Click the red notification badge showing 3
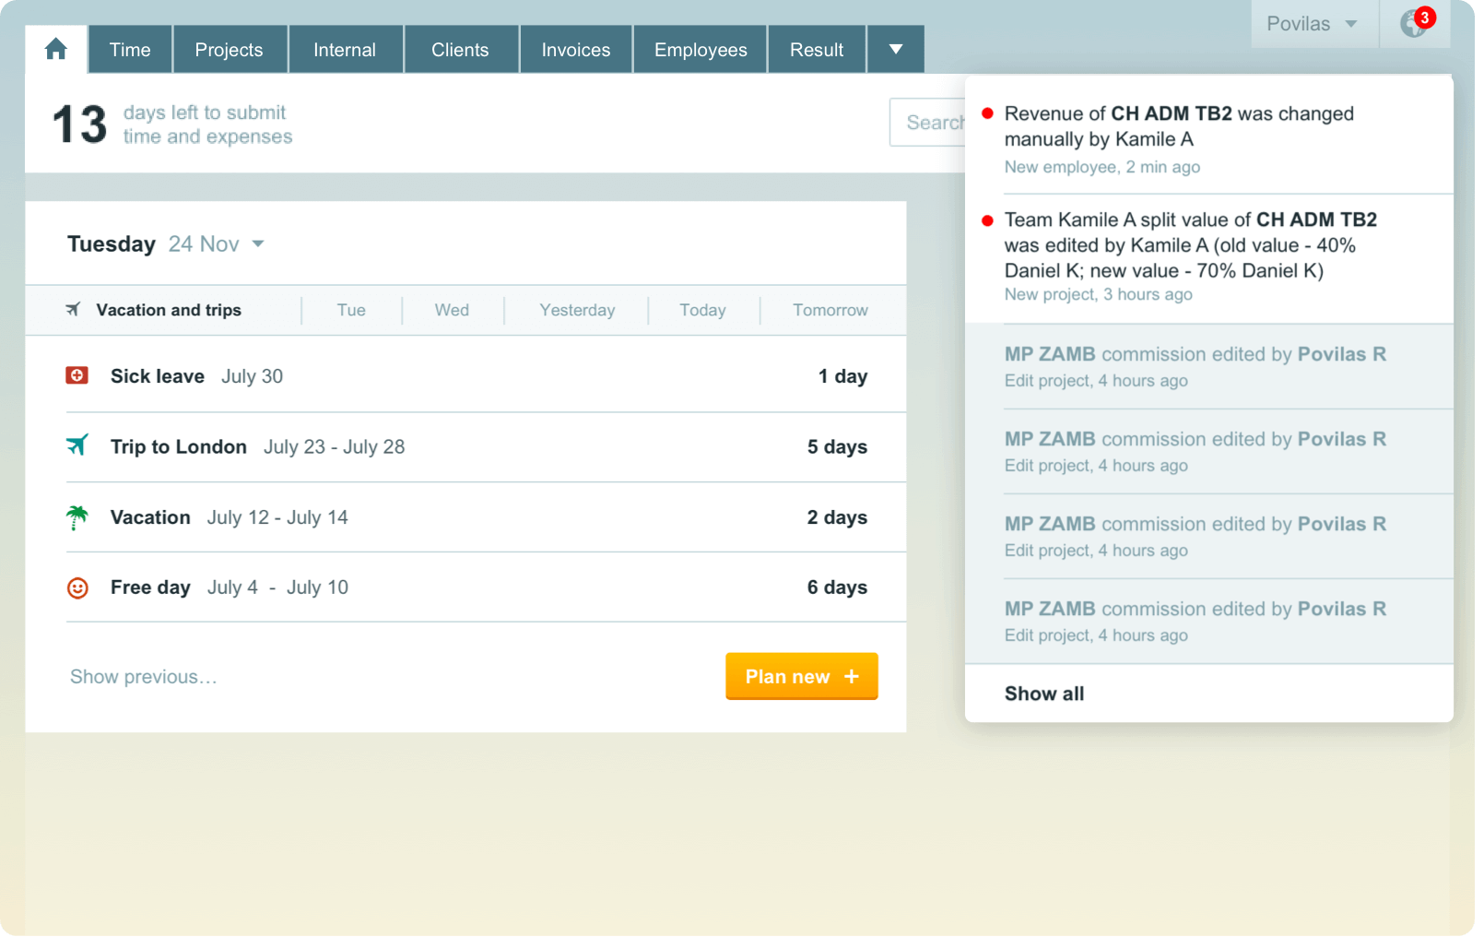 click(x=1425, y=17)
